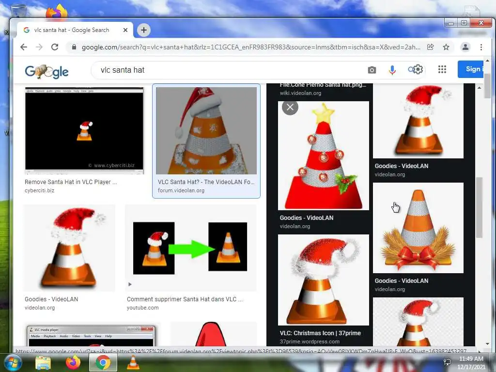
Task: Open the 'VLC: Christmas Icon | 37prime' link
Action: point(320,333)
